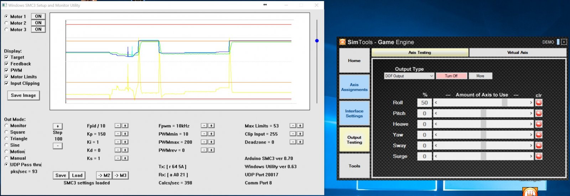Open Interface Settings in SimTools sidebar
Screen dimensions: 570x196
click(x=354, y=113)
